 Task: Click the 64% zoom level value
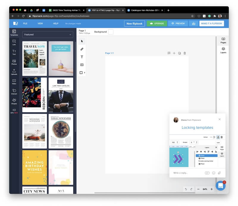pyautogui.click(x=205, y=189)
